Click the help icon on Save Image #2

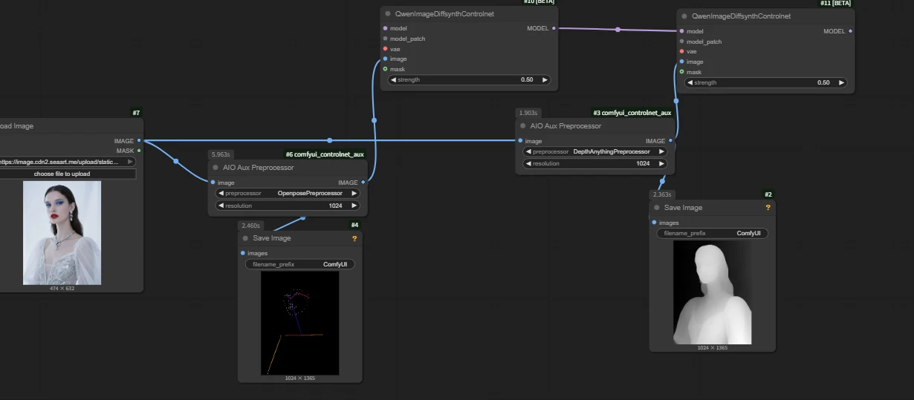[768, 208]
